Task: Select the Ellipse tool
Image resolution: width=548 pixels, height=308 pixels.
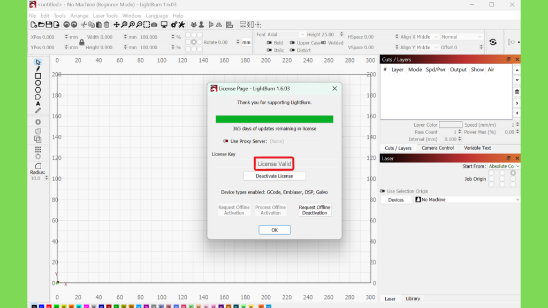Action: click(x=38, y=83)
